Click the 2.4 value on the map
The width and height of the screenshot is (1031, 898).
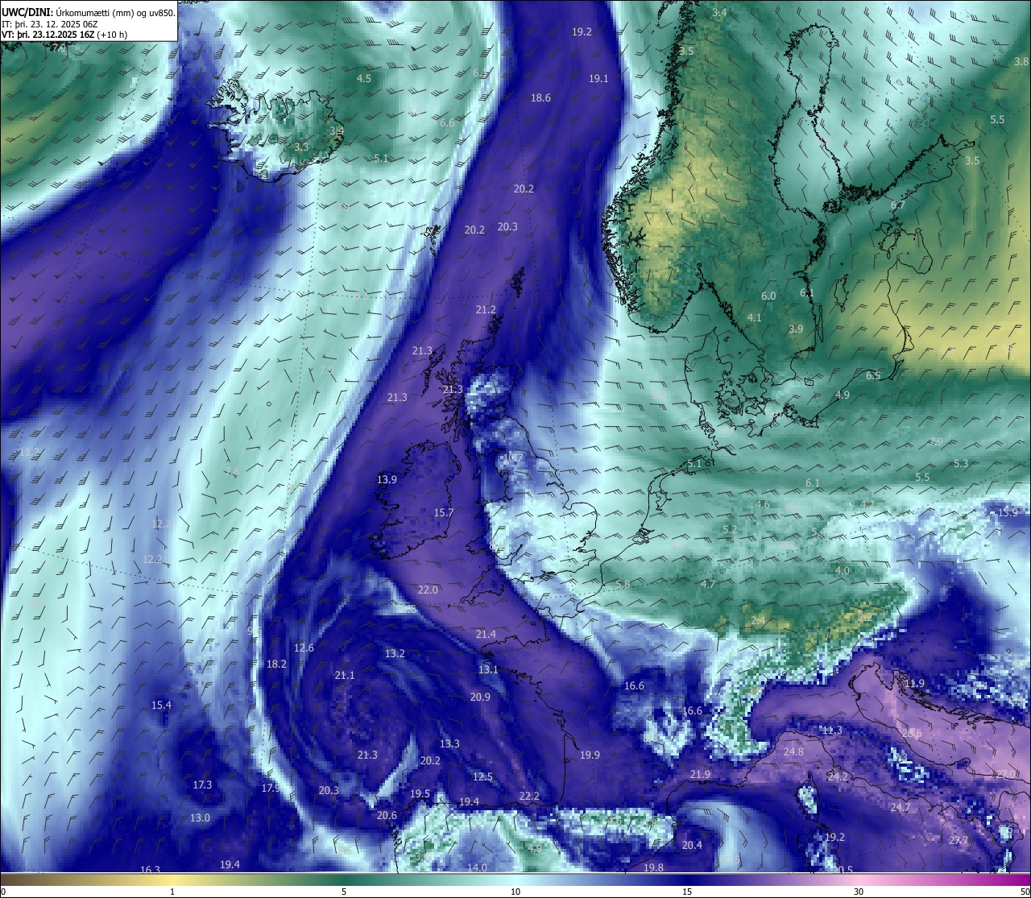point(758,621)
